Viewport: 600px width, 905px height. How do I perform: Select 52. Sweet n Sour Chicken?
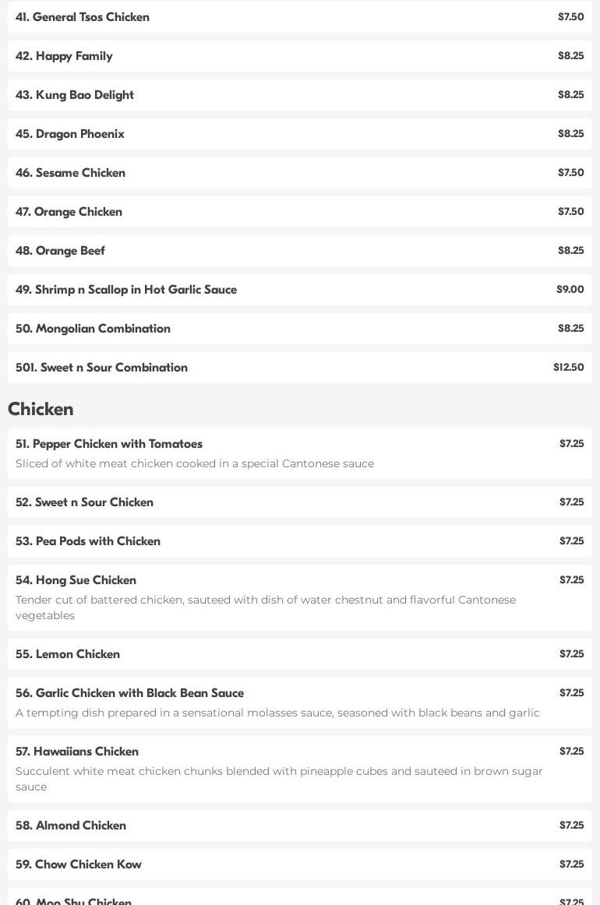click(84, 502)
